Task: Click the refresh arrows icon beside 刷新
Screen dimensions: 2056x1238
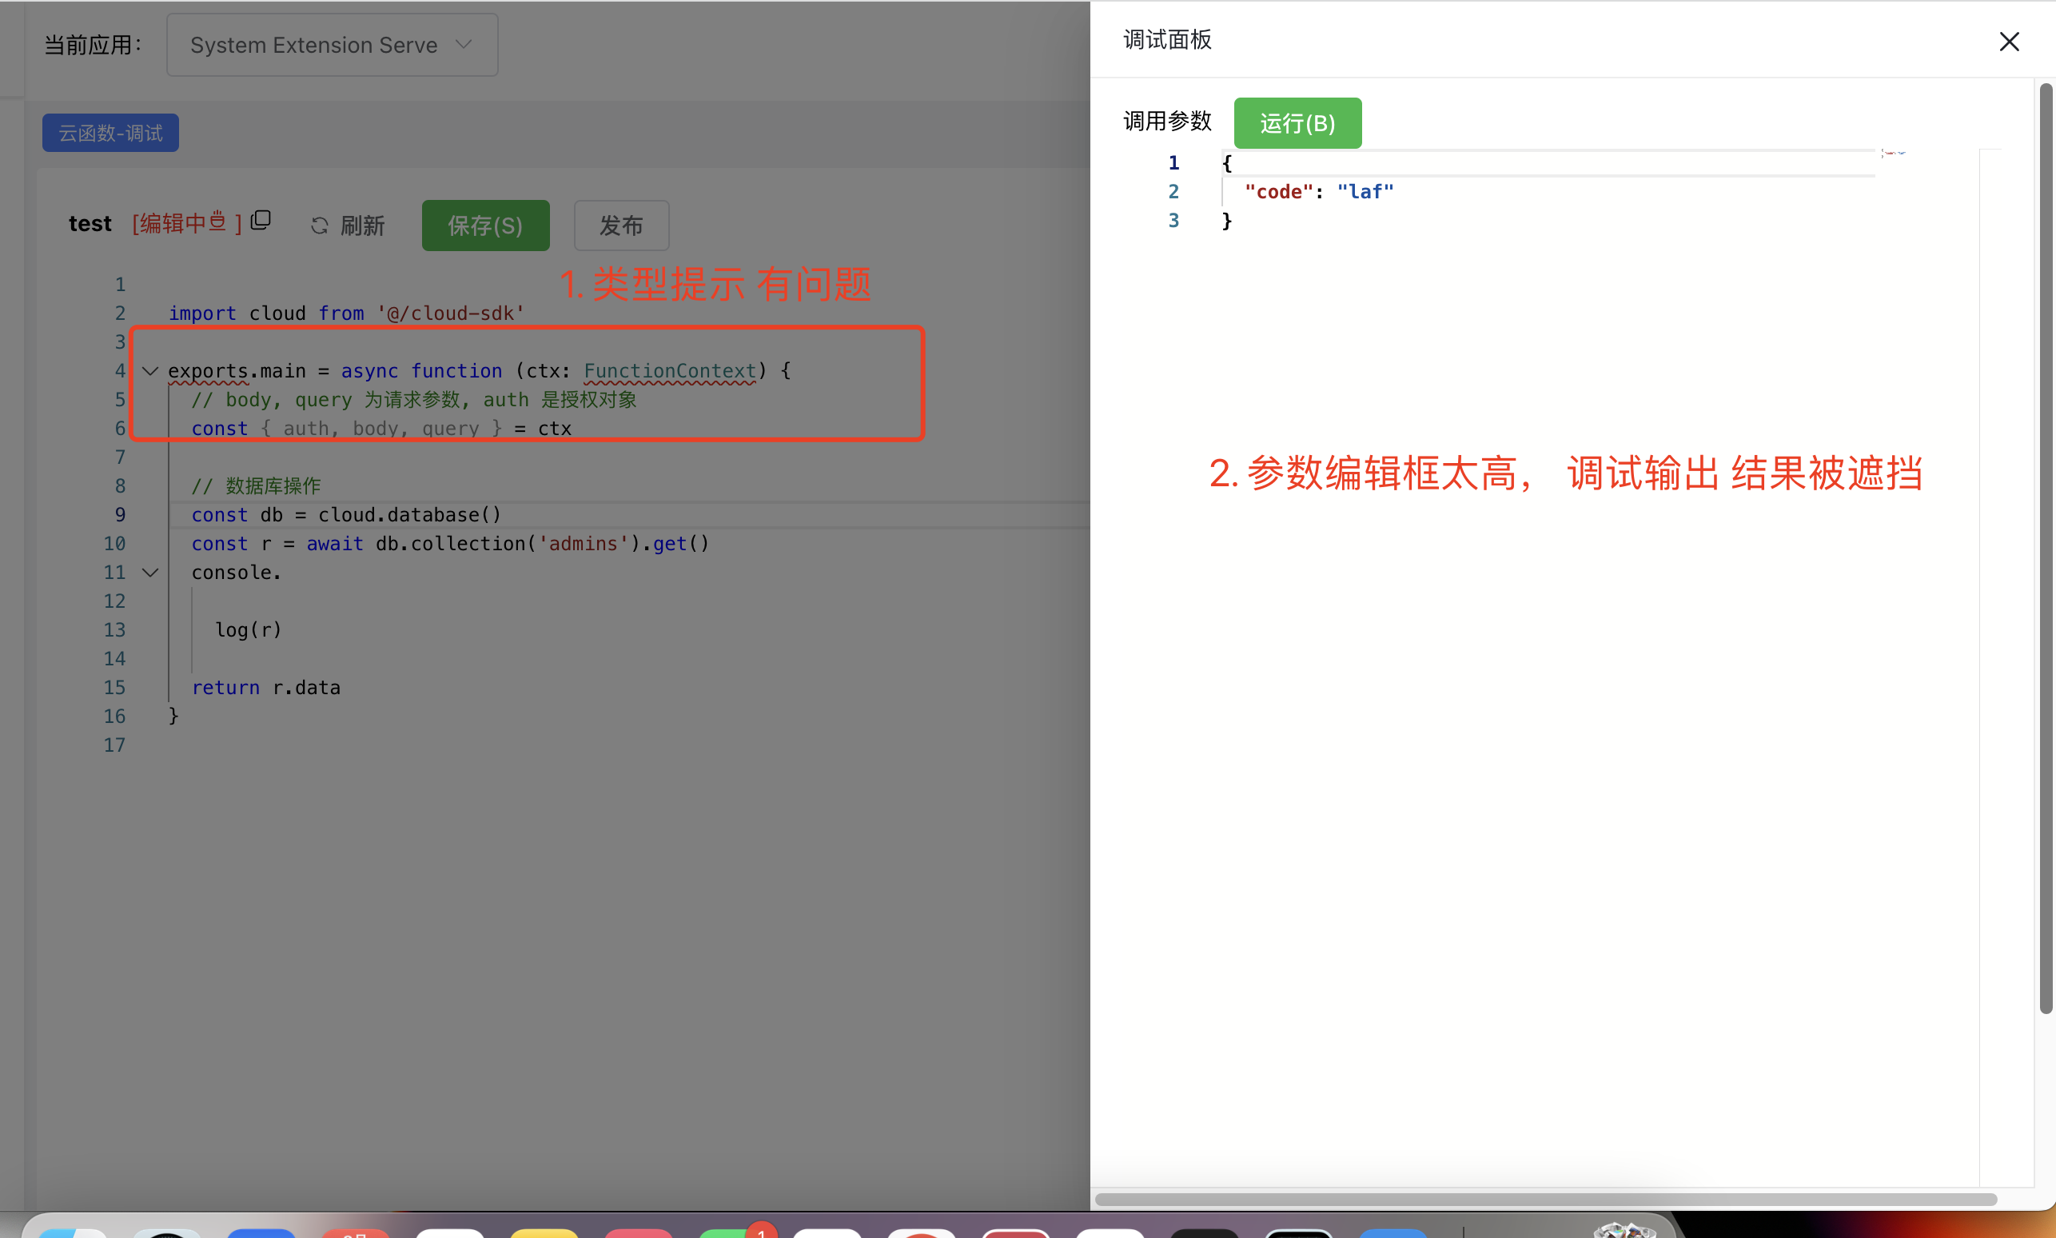Action: click(x=319, y=226)
